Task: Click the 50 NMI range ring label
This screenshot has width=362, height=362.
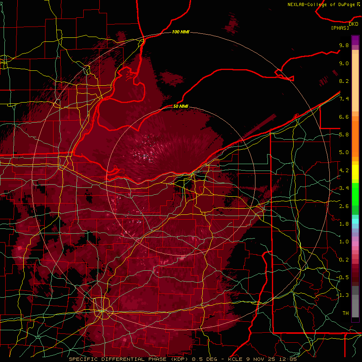Action: (x=181, y=106)
